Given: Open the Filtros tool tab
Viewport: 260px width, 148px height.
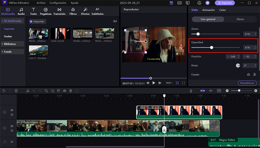Looking at the screenshot, I should [73, 12].
